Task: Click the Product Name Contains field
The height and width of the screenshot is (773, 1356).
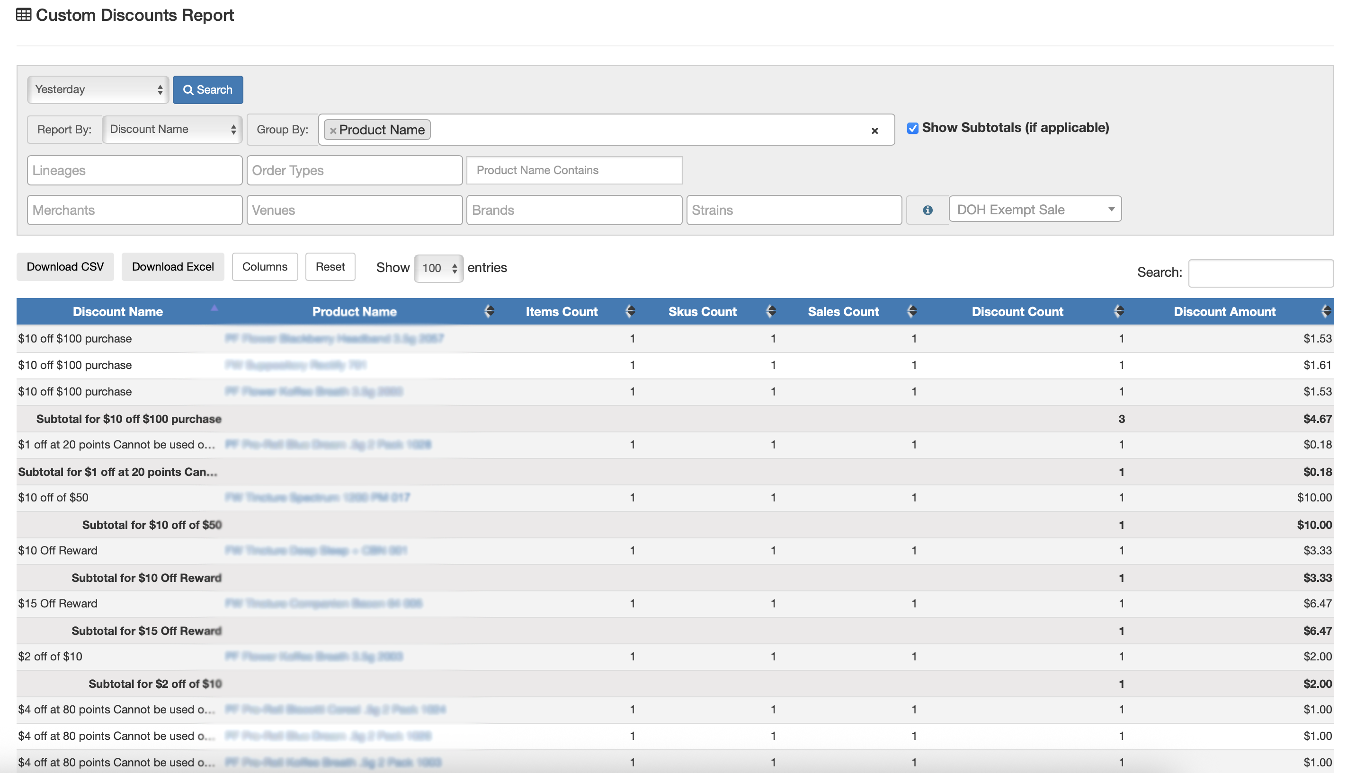Action: [574, 170]
